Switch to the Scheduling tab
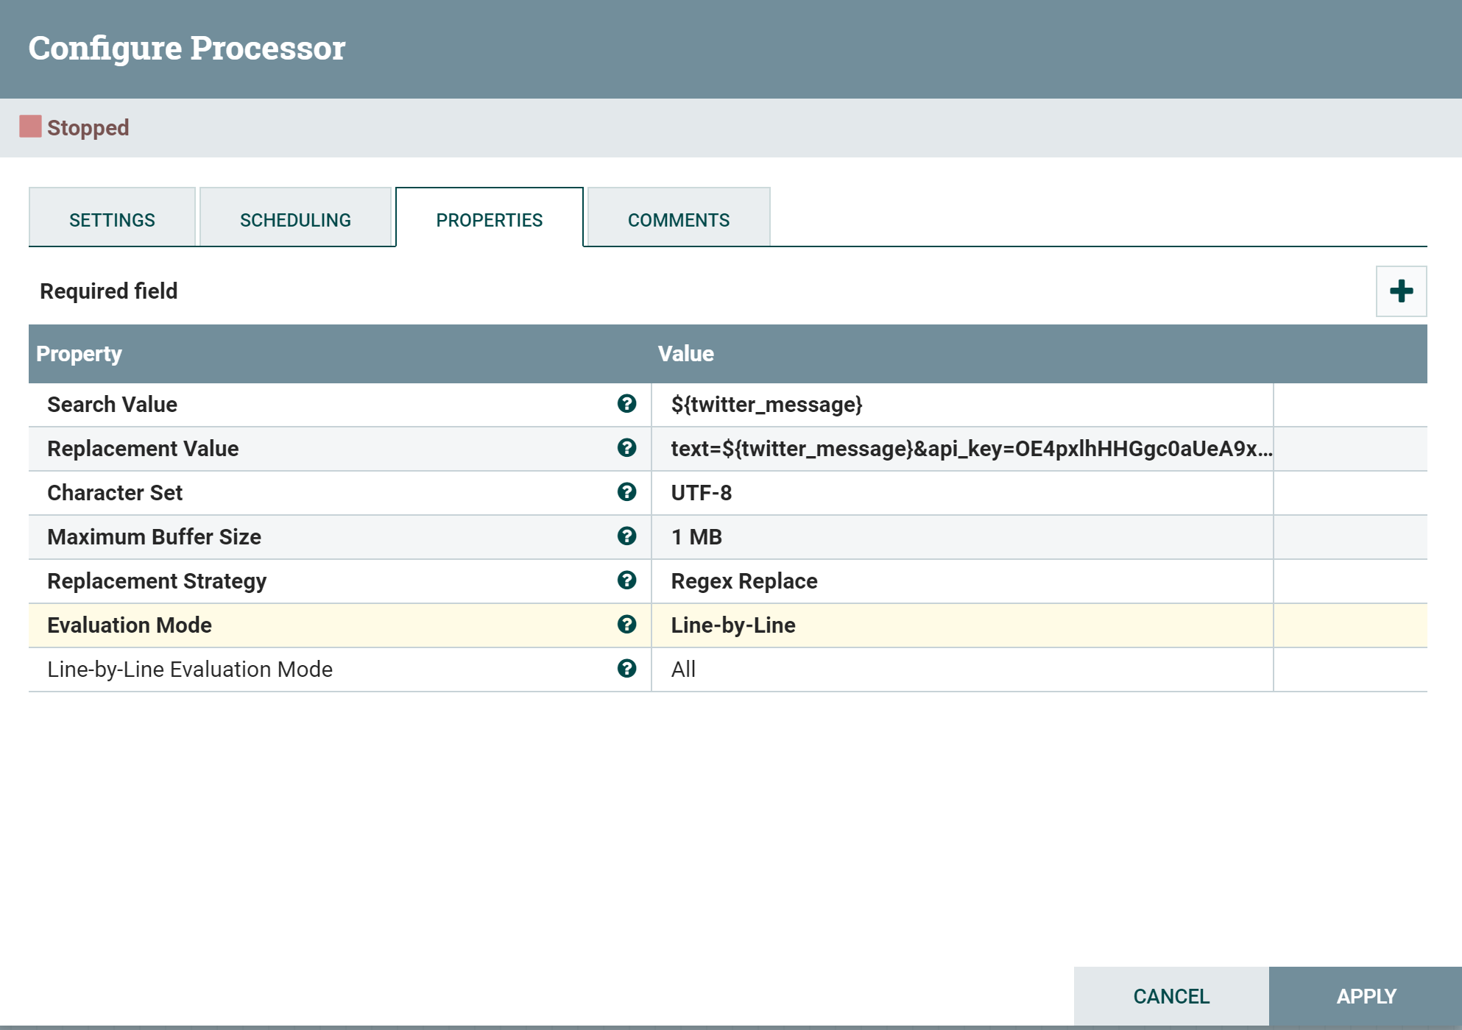Image resolution: width=1462 pixels, height=1030 pixels. [295, 219]
